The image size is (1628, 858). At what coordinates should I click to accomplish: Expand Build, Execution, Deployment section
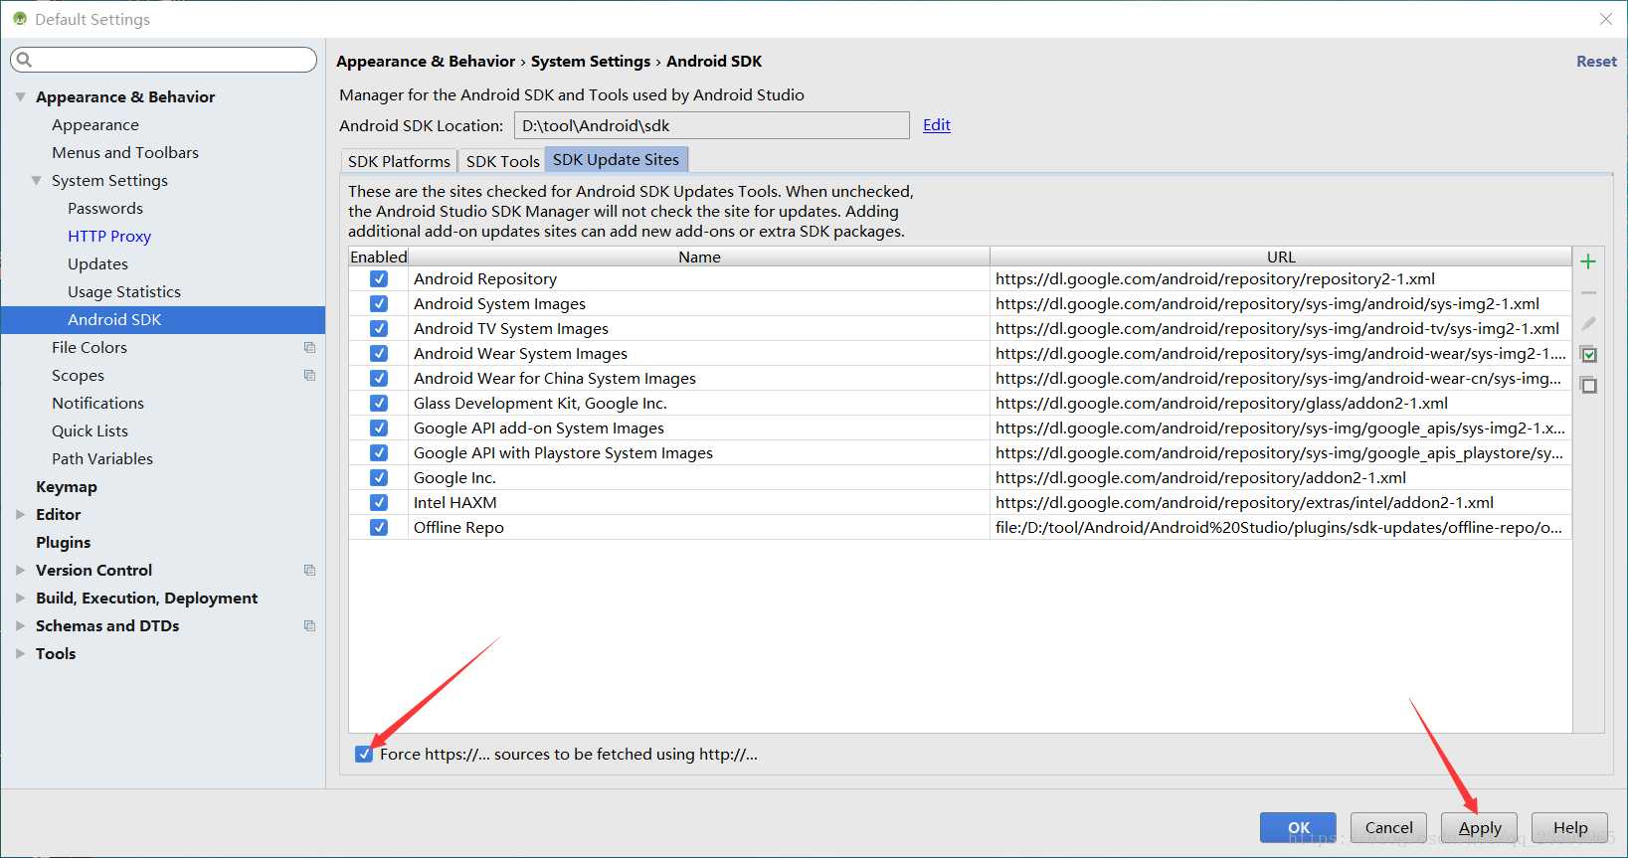tap(20, 599)
